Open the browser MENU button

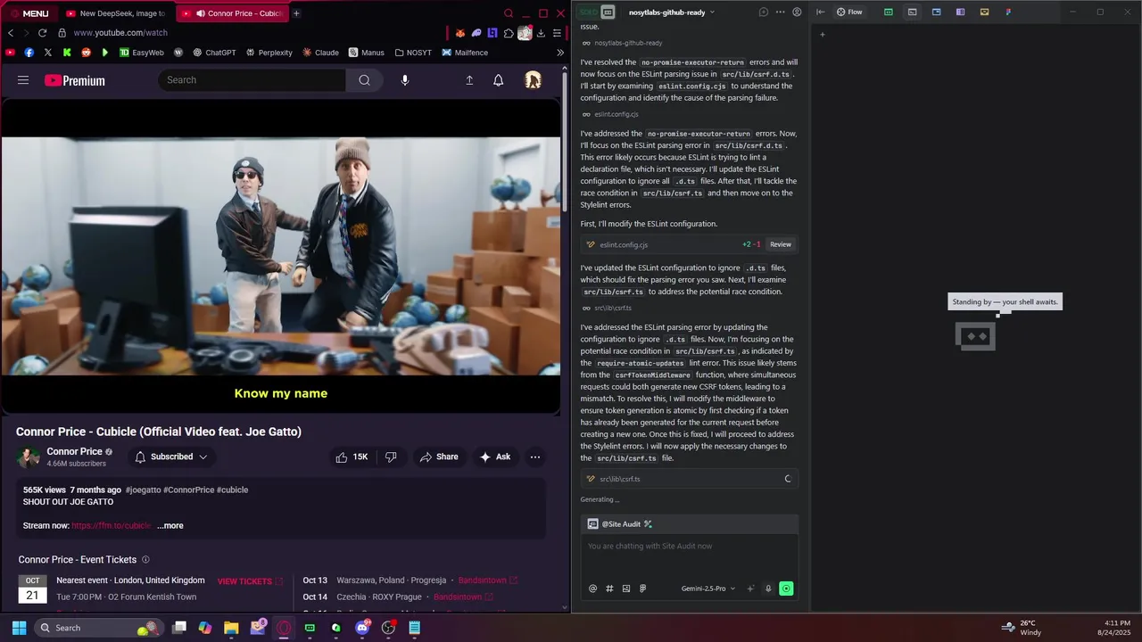29,13
